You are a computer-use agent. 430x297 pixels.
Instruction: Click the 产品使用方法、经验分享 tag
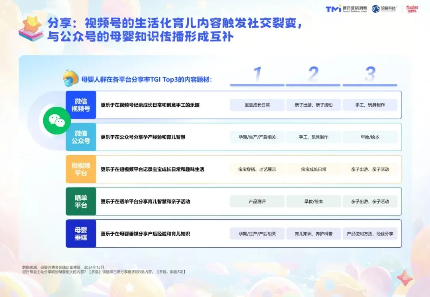pos(370,234)
